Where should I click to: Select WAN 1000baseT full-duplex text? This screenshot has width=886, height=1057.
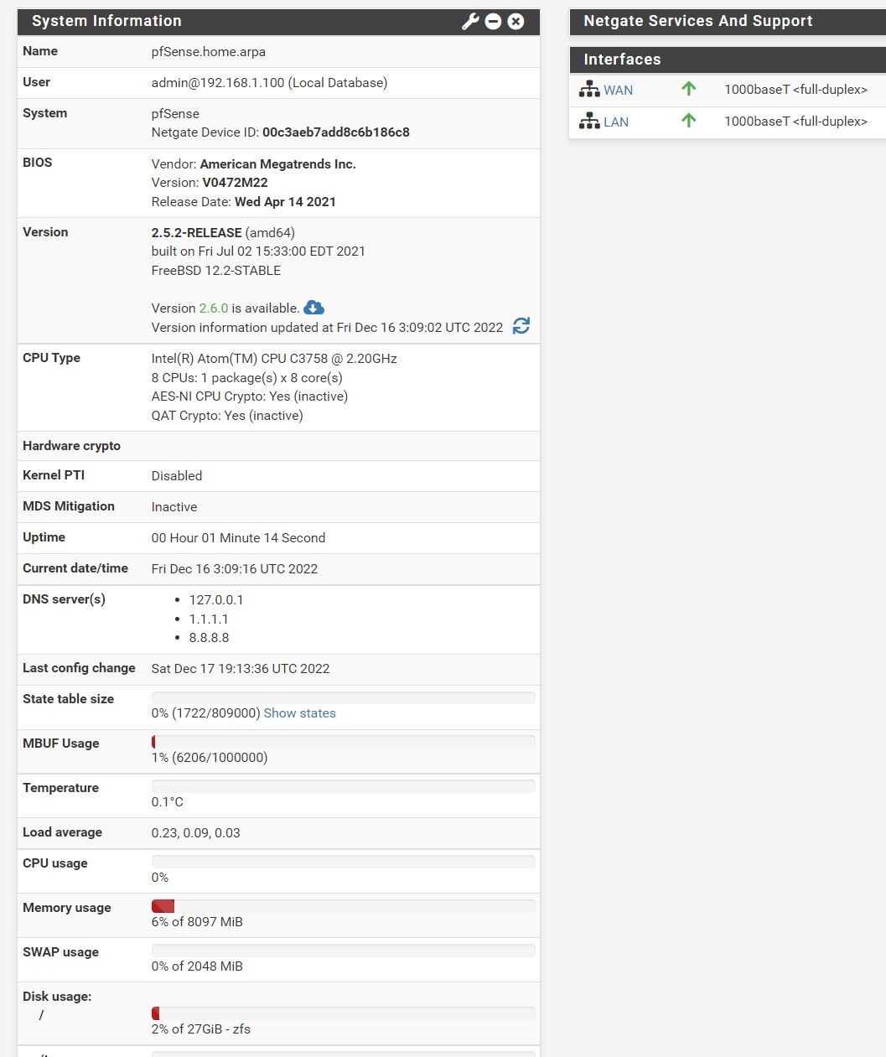coord(795,90)
